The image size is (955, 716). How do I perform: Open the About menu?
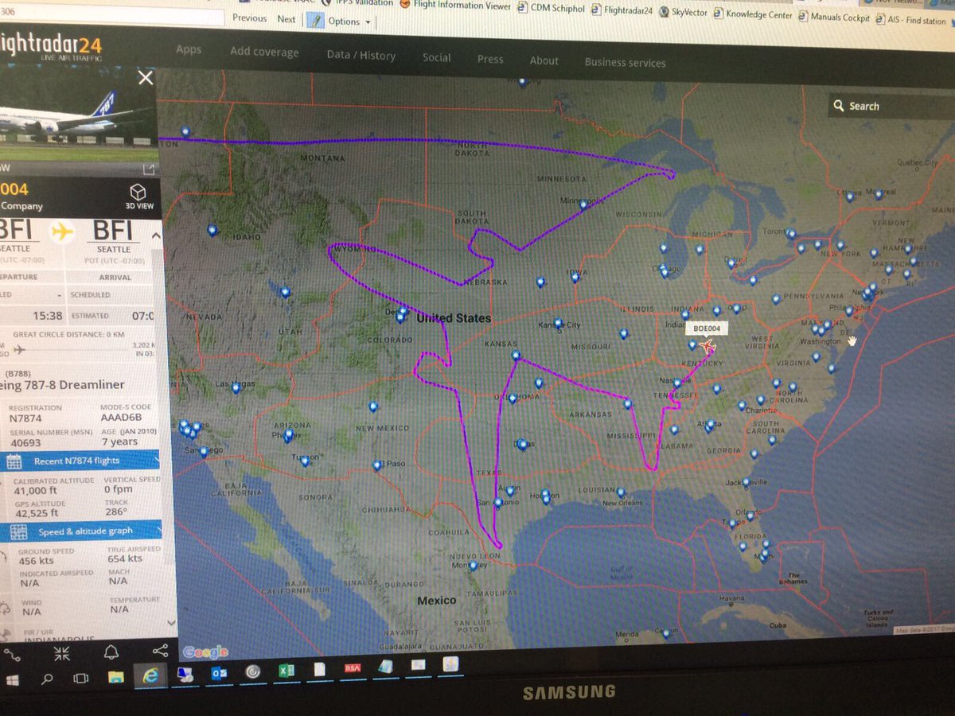tap(544, 60)
